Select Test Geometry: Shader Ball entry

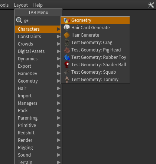click(x=95, y=65)
